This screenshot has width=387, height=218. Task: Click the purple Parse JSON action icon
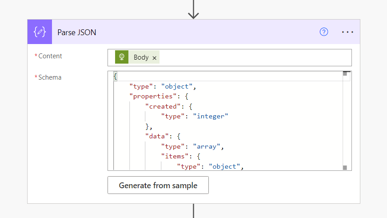(40, 32)
